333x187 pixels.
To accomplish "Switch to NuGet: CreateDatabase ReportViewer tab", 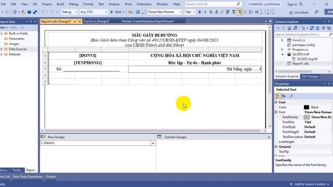I will click(x=148, y=21).
